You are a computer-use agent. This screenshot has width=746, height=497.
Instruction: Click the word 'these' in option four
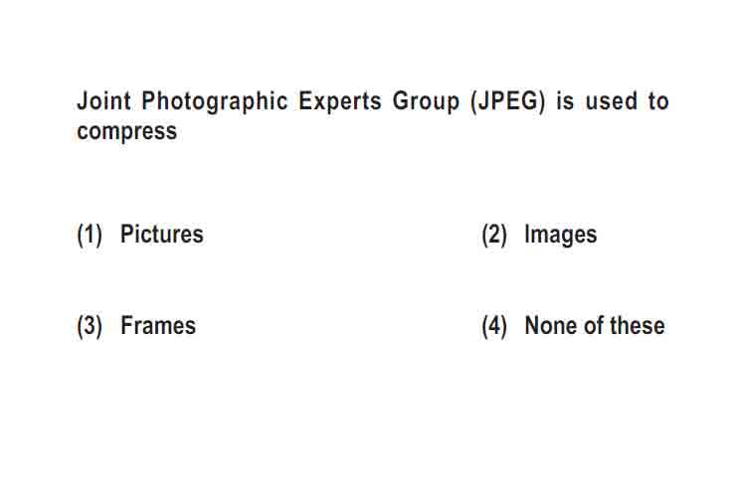638,326
